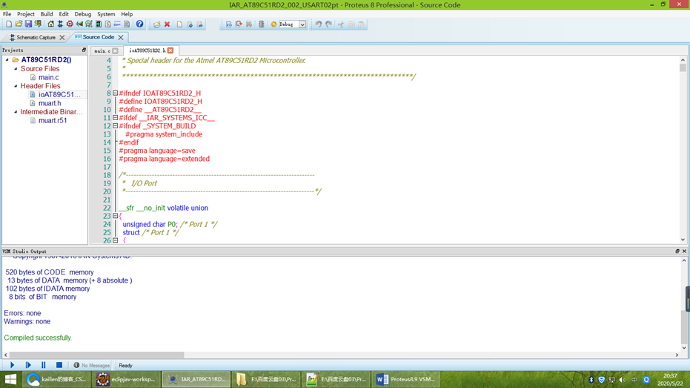Open the Project Notes icon
The image size is (690, 388).
point(127,24)
